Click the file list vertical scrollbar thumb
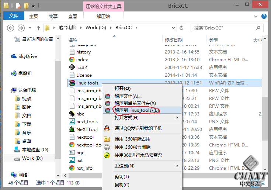Image resolution: width=271 pixels, height=190 pixels. point(265,119)
